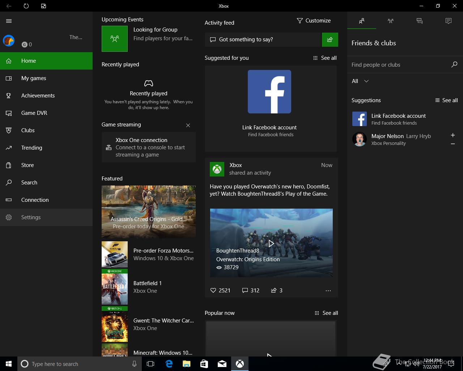Open the user profile avatar
The image size is (463, 371).
pyautogui.click(x=9, y=41)
